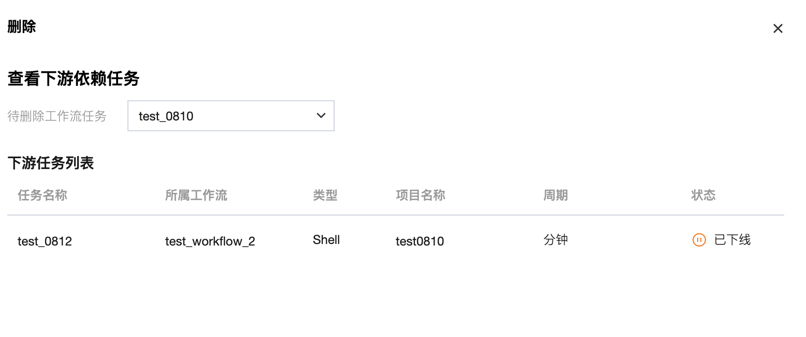806x337 pixels.
Task: Click the orange paused status icon
Action: (x=699, y=240)
